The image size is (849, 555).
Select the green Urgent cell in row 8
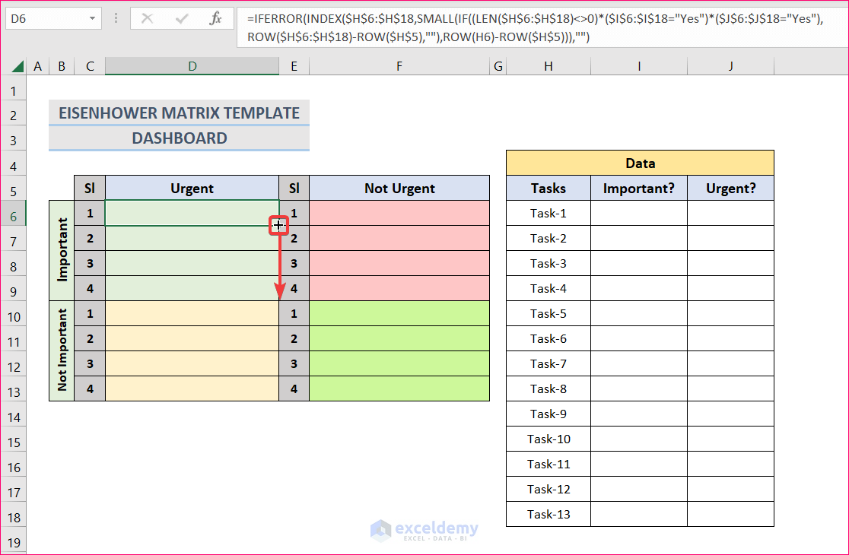[x=192, y=264]
